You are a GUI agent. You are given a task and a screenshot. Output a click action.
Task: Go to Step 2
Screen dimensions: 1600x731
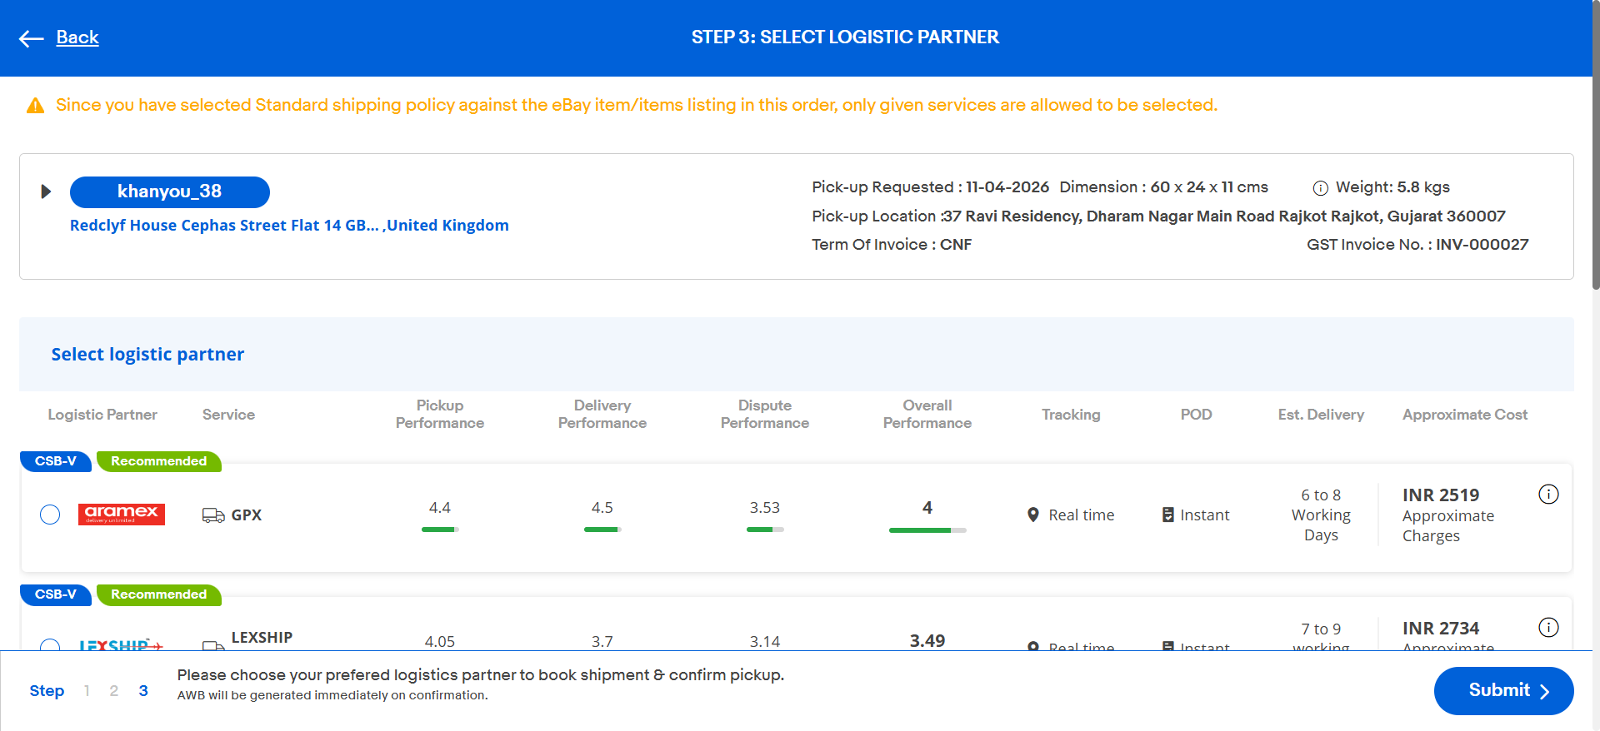(114, 691)
